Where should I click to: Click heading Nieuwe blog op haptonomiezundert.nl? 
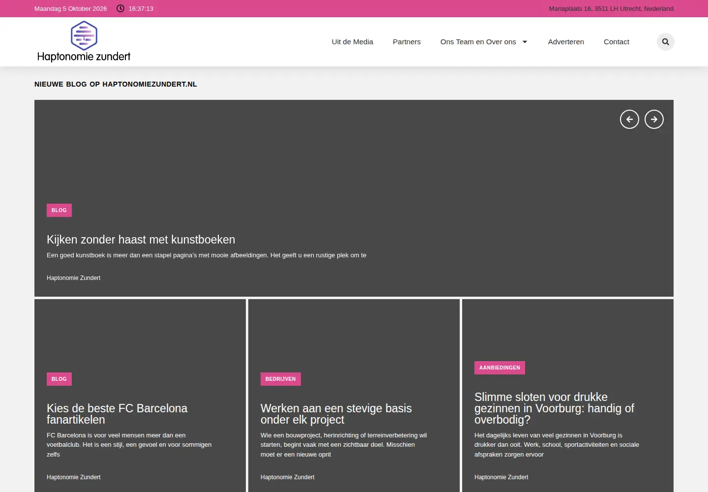(116, 84)
